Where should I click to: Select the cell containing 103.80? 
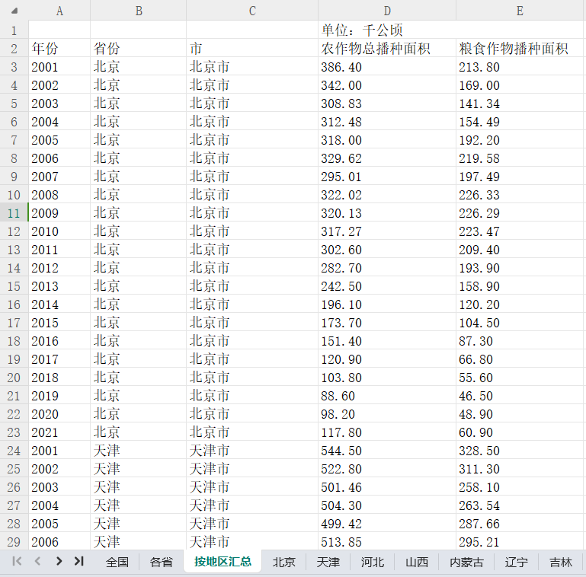tap(387, 378)
